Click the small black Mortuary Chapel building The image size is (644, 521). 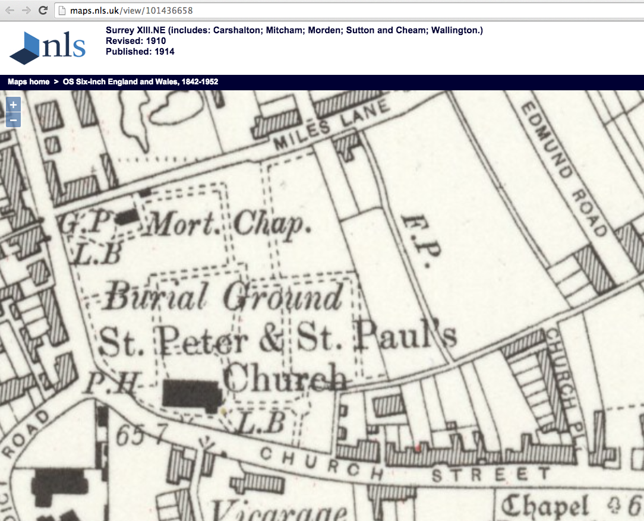click(126, 215)
